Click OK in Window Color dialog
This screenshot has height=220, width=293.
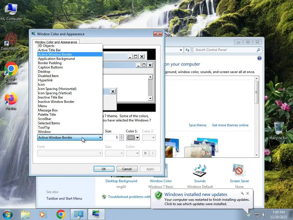[104, 169]
